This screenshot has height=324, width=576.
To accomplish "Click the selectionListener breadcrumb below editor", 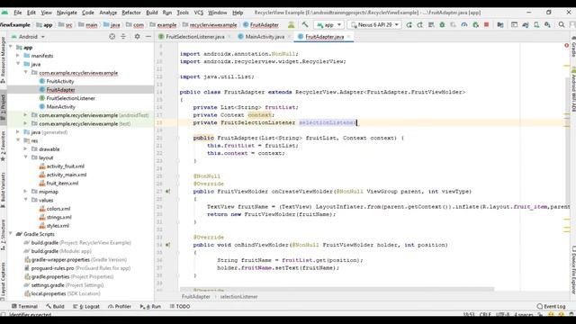I will 238,296.
